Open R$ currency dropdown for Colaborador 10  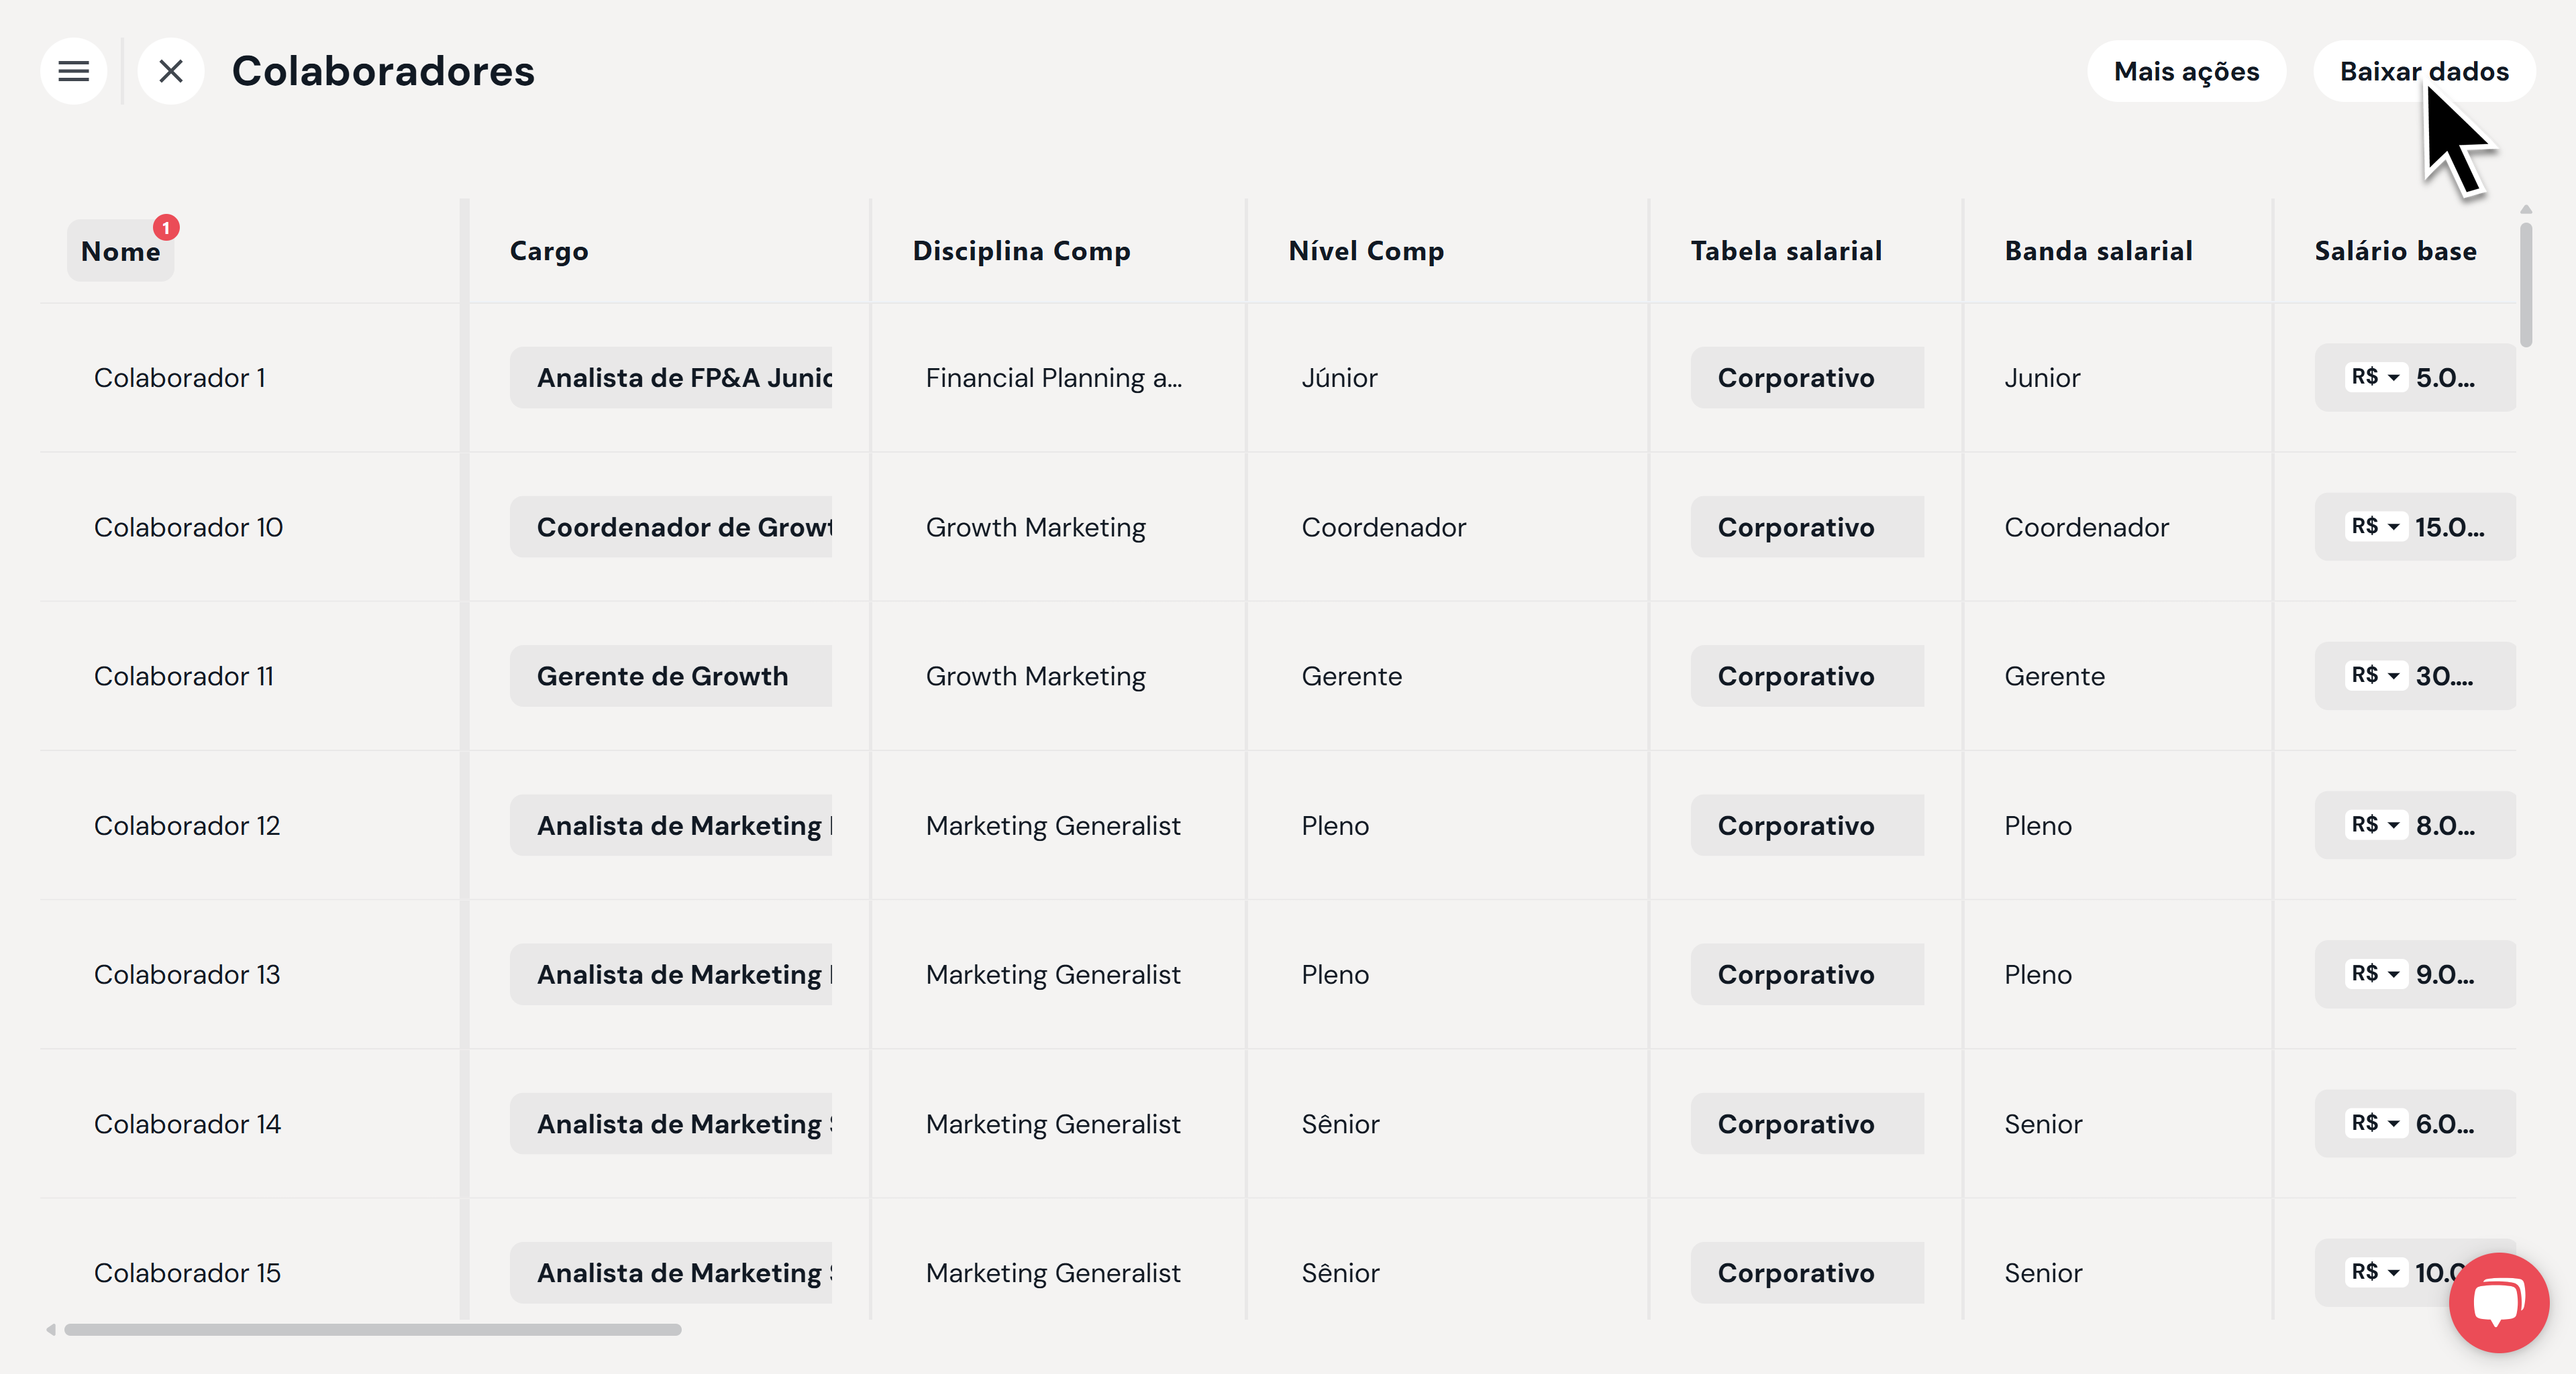pyautogui.click(x=2375, y=526)
